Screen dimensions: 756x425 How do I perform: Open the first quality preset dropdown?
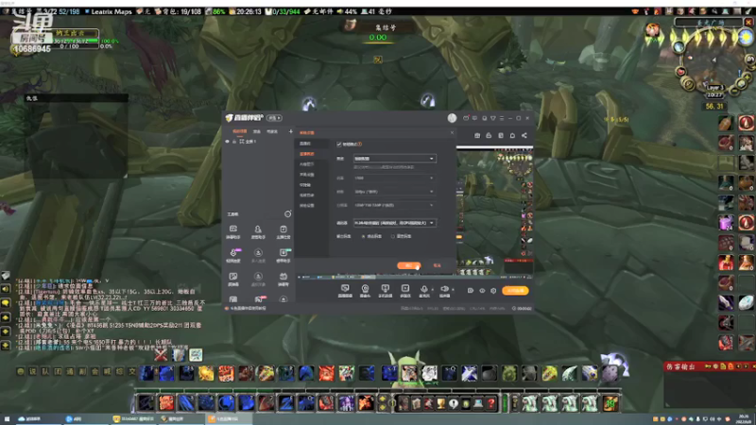pos(394,159)
